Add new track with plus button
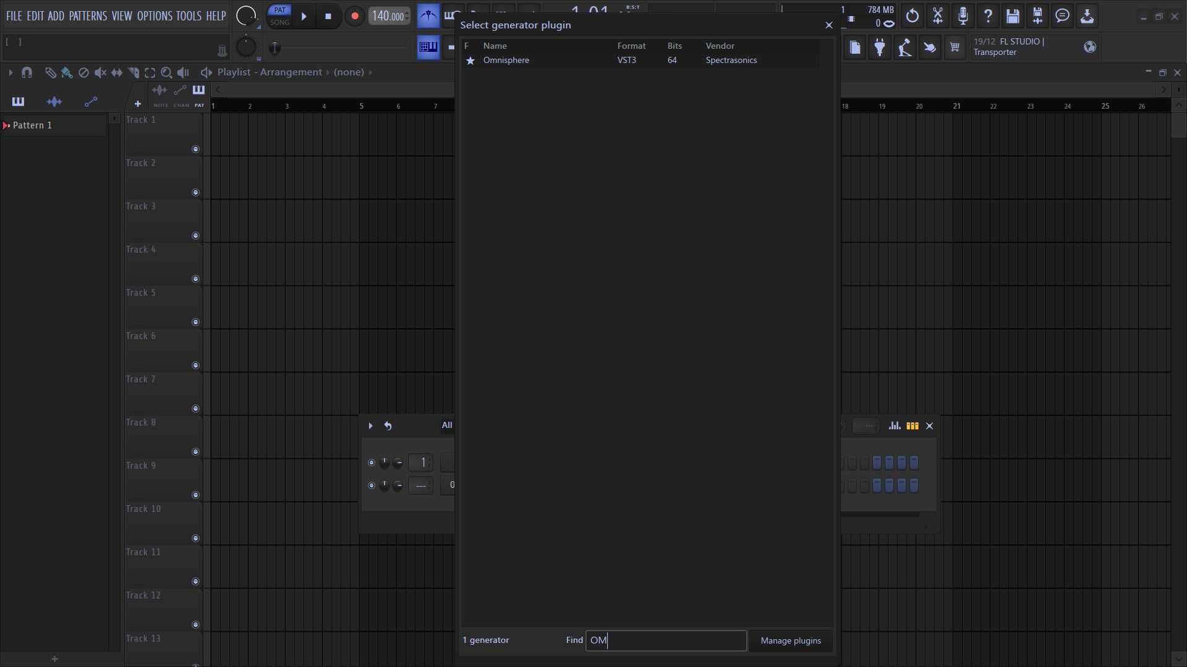The image size is (1187, 667). click(138, 104)
